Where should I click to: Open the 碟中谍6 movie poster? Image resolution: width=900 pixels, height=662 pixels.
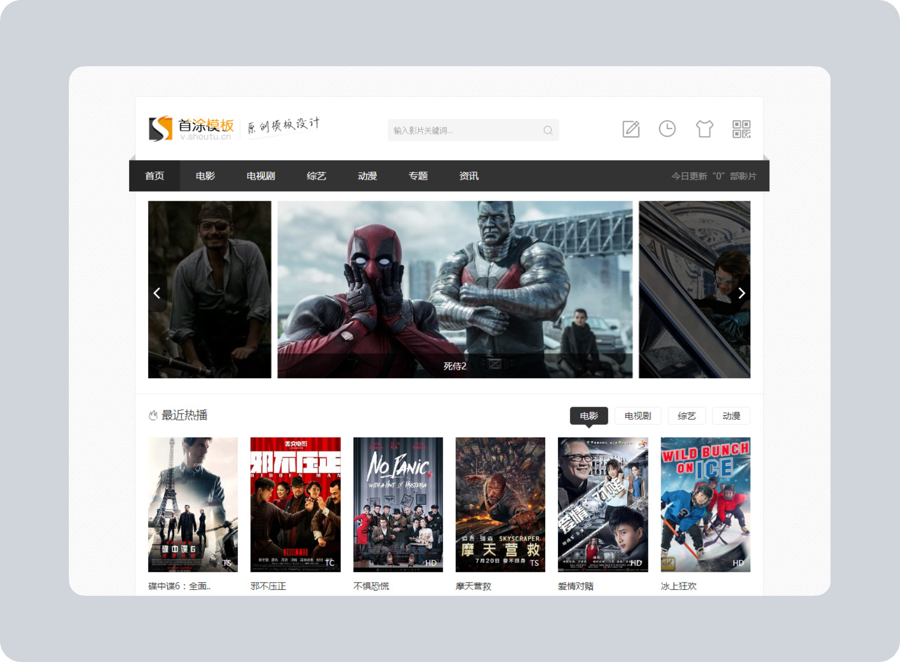[193, 505]
